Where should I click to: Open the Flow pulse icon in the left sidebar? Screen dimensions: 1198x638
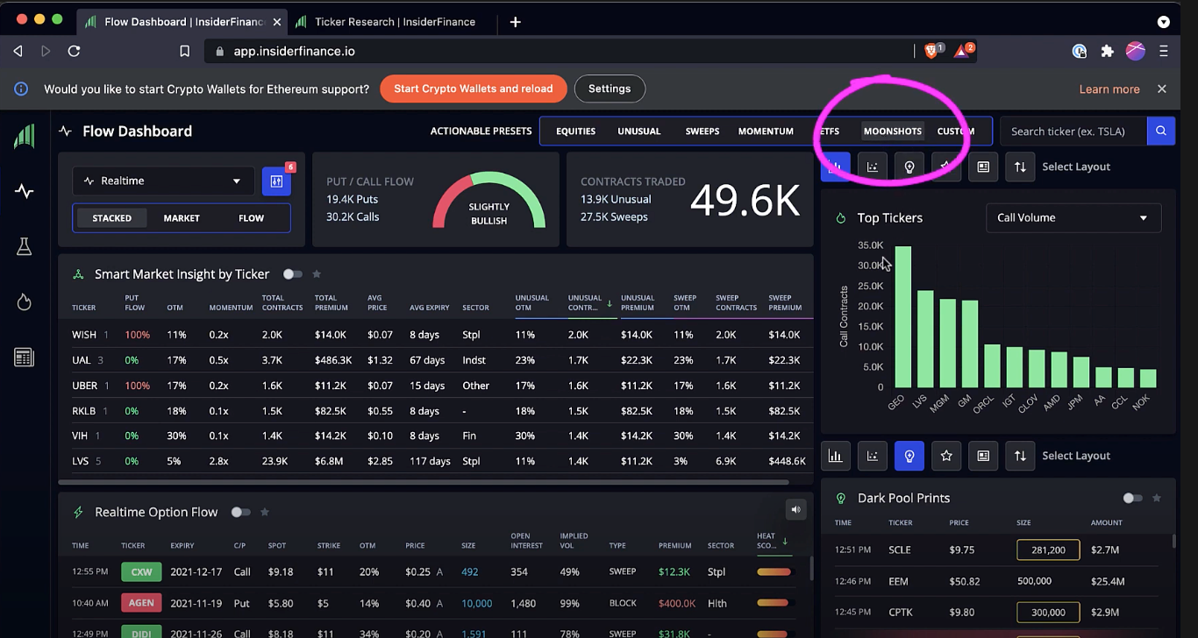(25, 191)
